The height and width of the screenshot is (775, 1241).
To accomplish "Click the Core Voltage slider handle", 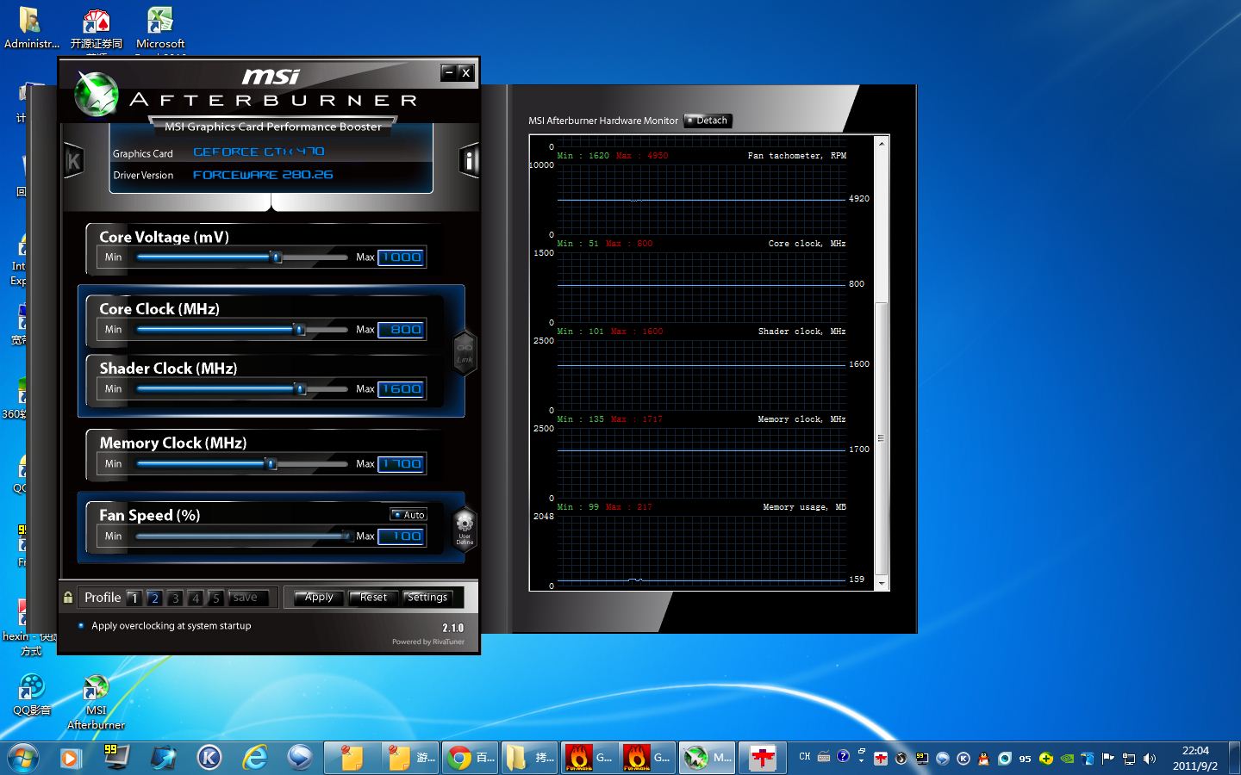I will (x=276, y=257).
